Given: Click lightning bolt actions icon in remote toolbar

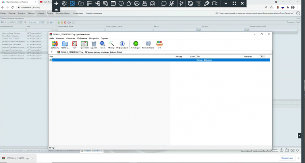Looking at the screenshot, I should (181, 4).
